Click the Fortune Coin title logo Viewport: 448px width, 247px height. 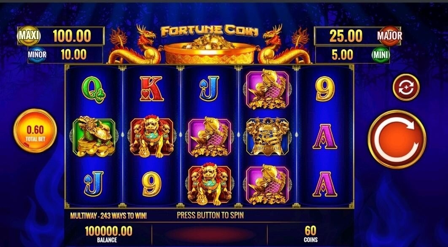[x=209, y=31]
